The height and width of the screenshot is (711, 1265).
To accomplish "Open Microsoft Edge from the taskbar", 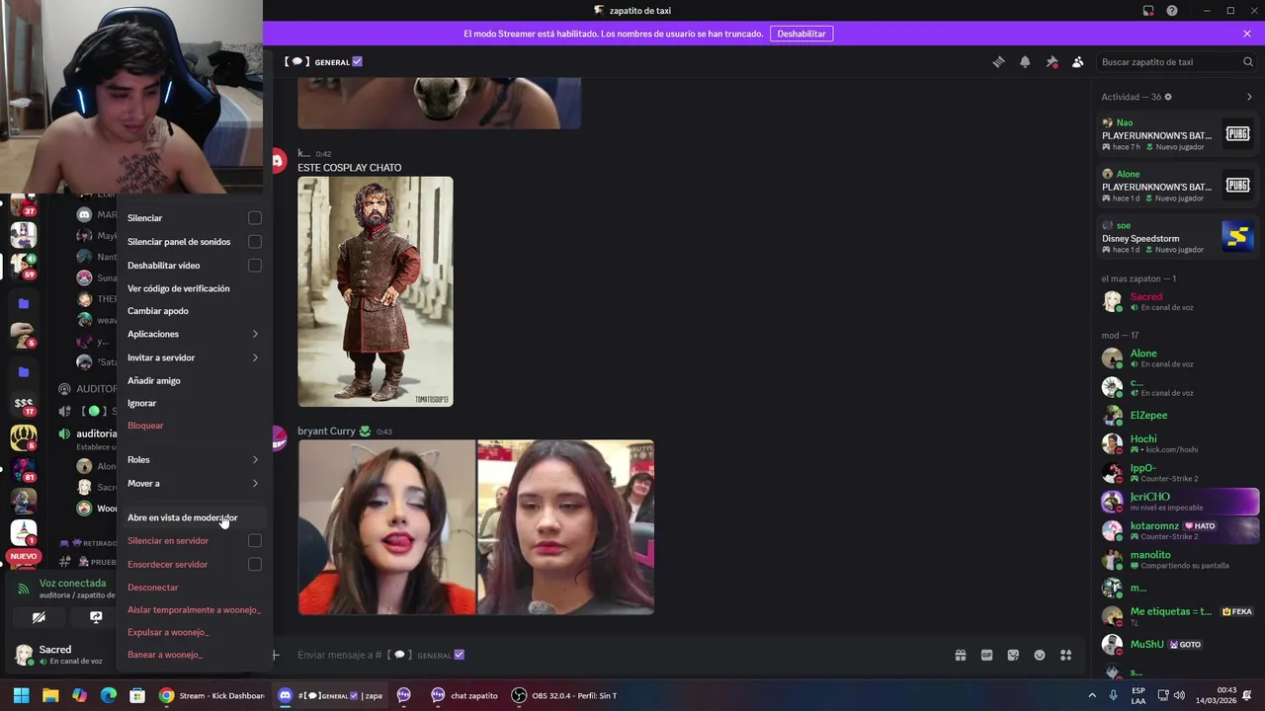I will click(109, 695).
